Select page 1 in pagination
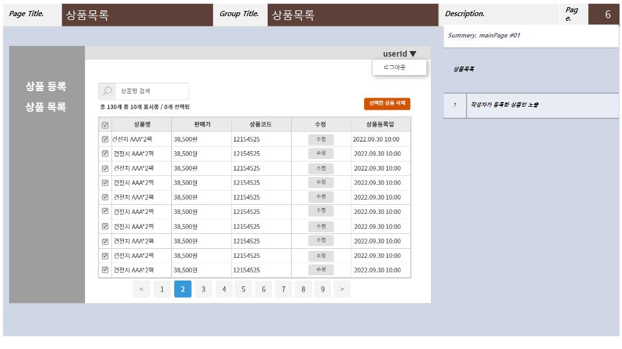Image resolution: width=622 pixels, height=349 pixels. [162, 290]
